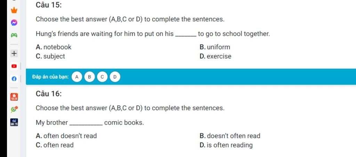Click the 'B. uniform' option text
The height and width of the screenshot is (157, 356).
[215, 47]
